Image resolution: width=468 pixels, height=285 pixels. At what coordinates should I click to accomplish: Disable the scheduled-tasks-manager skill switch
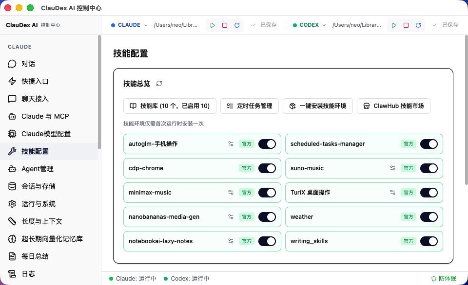click(429, 144)
